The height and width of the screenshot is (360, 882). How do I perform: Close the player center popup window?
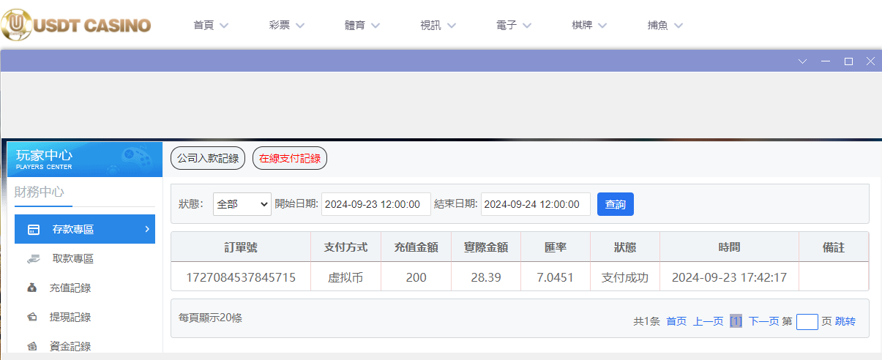pos(870,61)
